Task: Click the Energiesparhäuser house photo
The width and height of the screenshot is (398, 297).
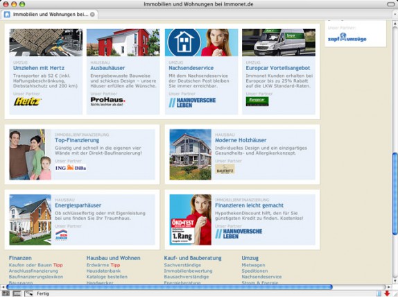Action: pyautogui.click(x=31, y=220)
